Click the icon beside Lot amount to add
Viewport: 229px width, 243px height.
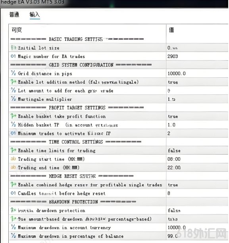point(13,90)
